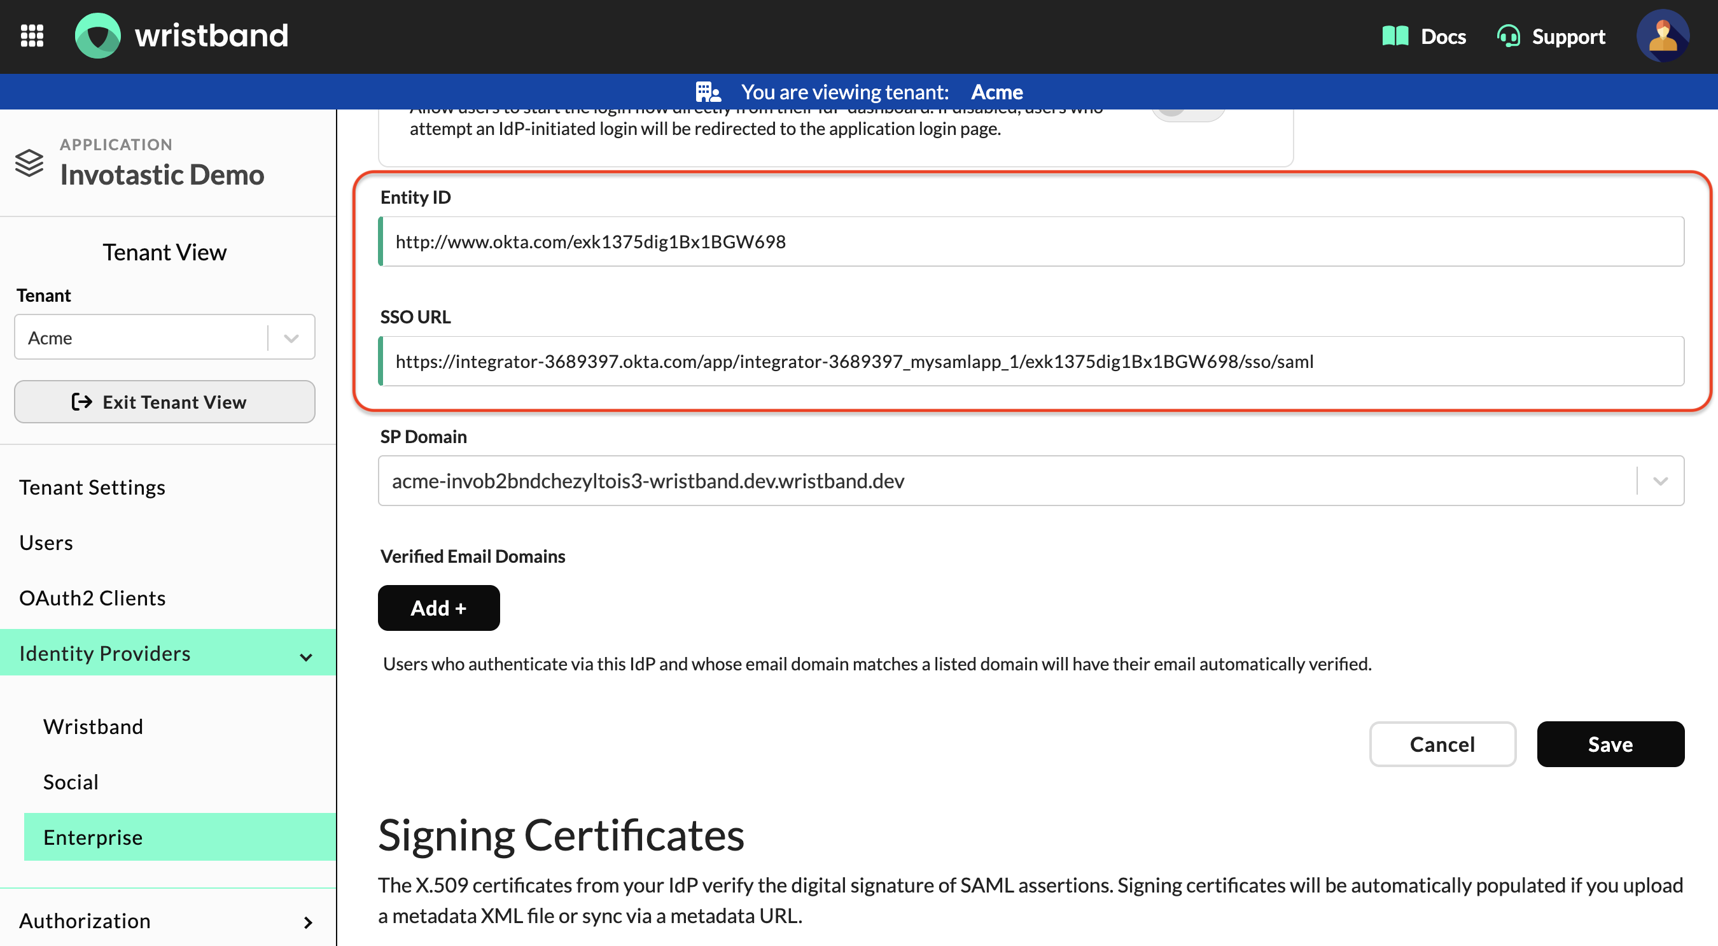Viewport: 1718px width, 946px height.
Task: Click the Cancel button
Action: pyautogui.click(x=1442, y=744)
